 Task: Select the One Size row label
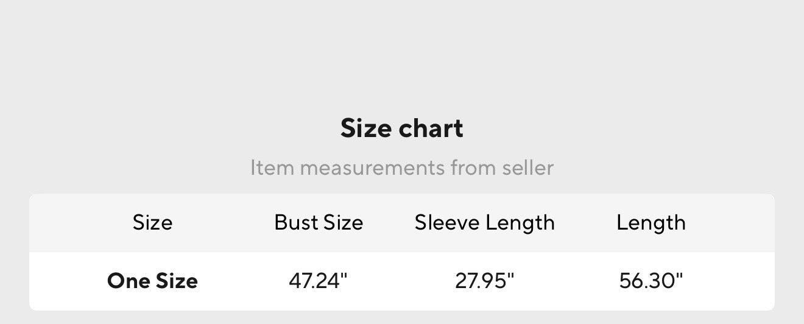(x=152, y=281)
